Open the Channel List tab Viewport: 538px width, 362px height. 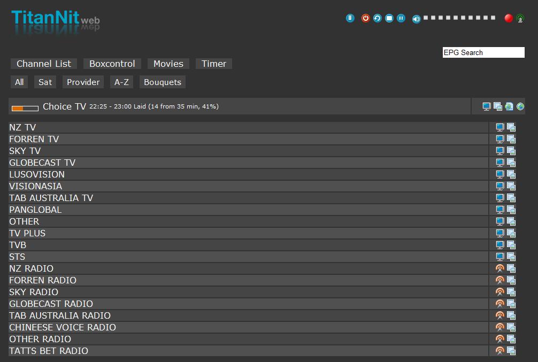click(44, 64)
